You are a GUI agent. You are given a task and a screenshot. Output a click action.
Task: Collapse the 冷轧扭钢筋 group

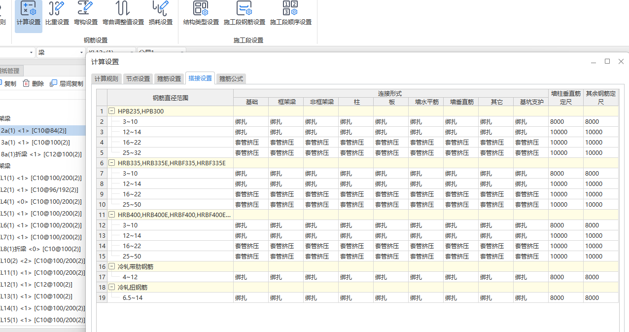click(112, 288)
